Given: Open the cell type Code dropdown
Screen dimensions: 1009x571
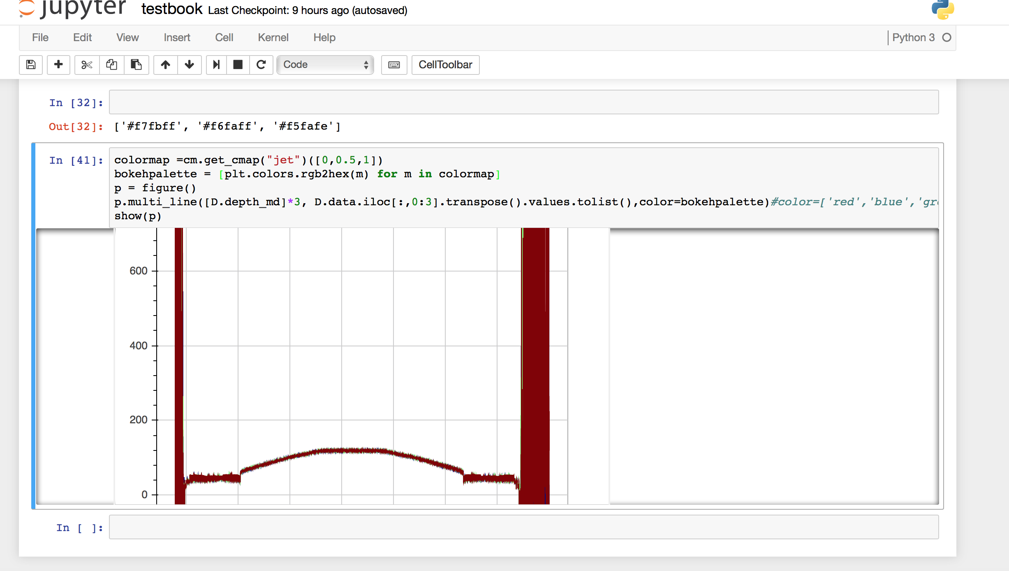Looking at the screenshot, I should [325, 65].
